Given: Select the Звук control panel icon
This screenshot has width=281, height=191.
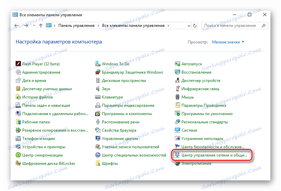Looking at the screenshot, I should pos(106,89).
